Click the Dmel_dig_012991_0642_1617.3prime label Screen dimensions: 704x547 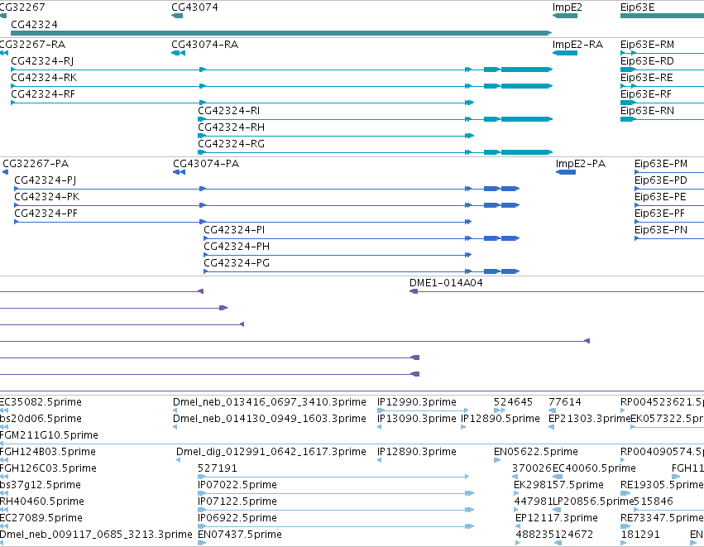(271, 452)
